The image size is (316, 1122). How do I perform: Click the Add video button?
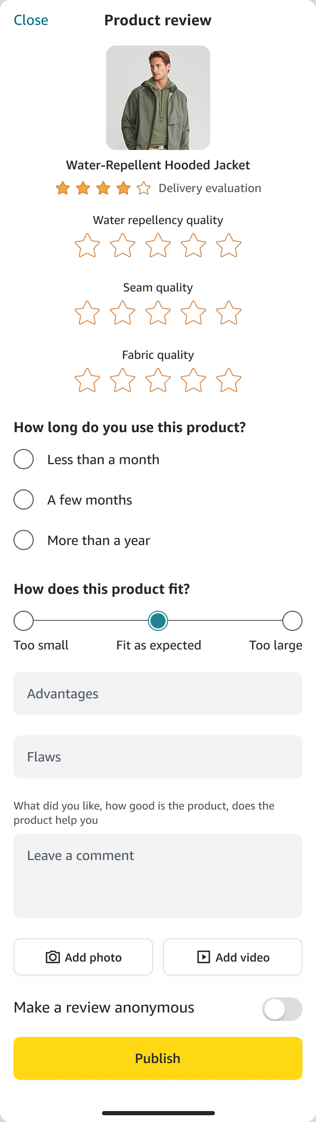pos(232,957)
